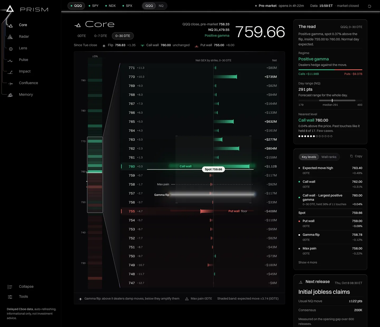Open the Lens sidebar icon

11,49
